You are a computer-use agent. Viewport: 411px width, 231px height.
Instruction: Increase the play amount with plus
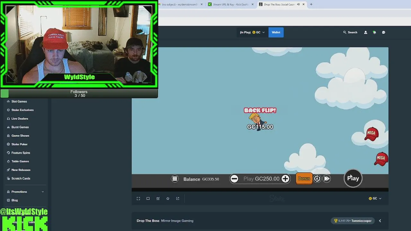[x=285, y=179]
